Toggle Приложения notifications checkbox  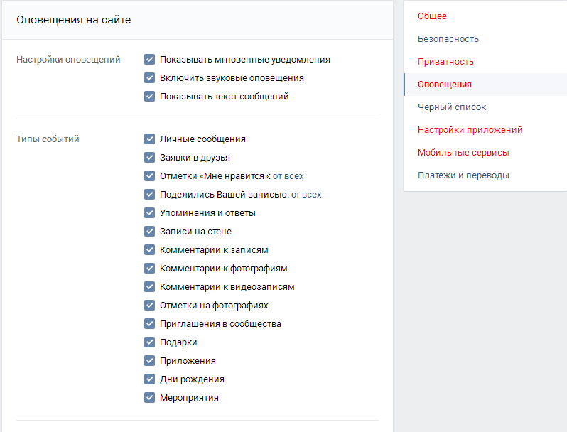pos(149,360)
